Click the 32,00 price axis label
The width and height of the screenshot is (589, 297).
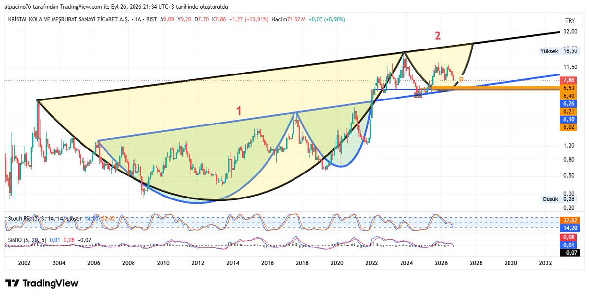(570, 32)
